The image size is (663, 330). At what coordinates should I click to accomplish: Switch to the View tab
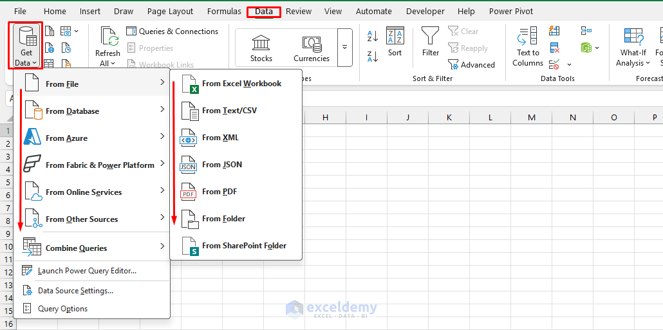[x=333, y=12]
